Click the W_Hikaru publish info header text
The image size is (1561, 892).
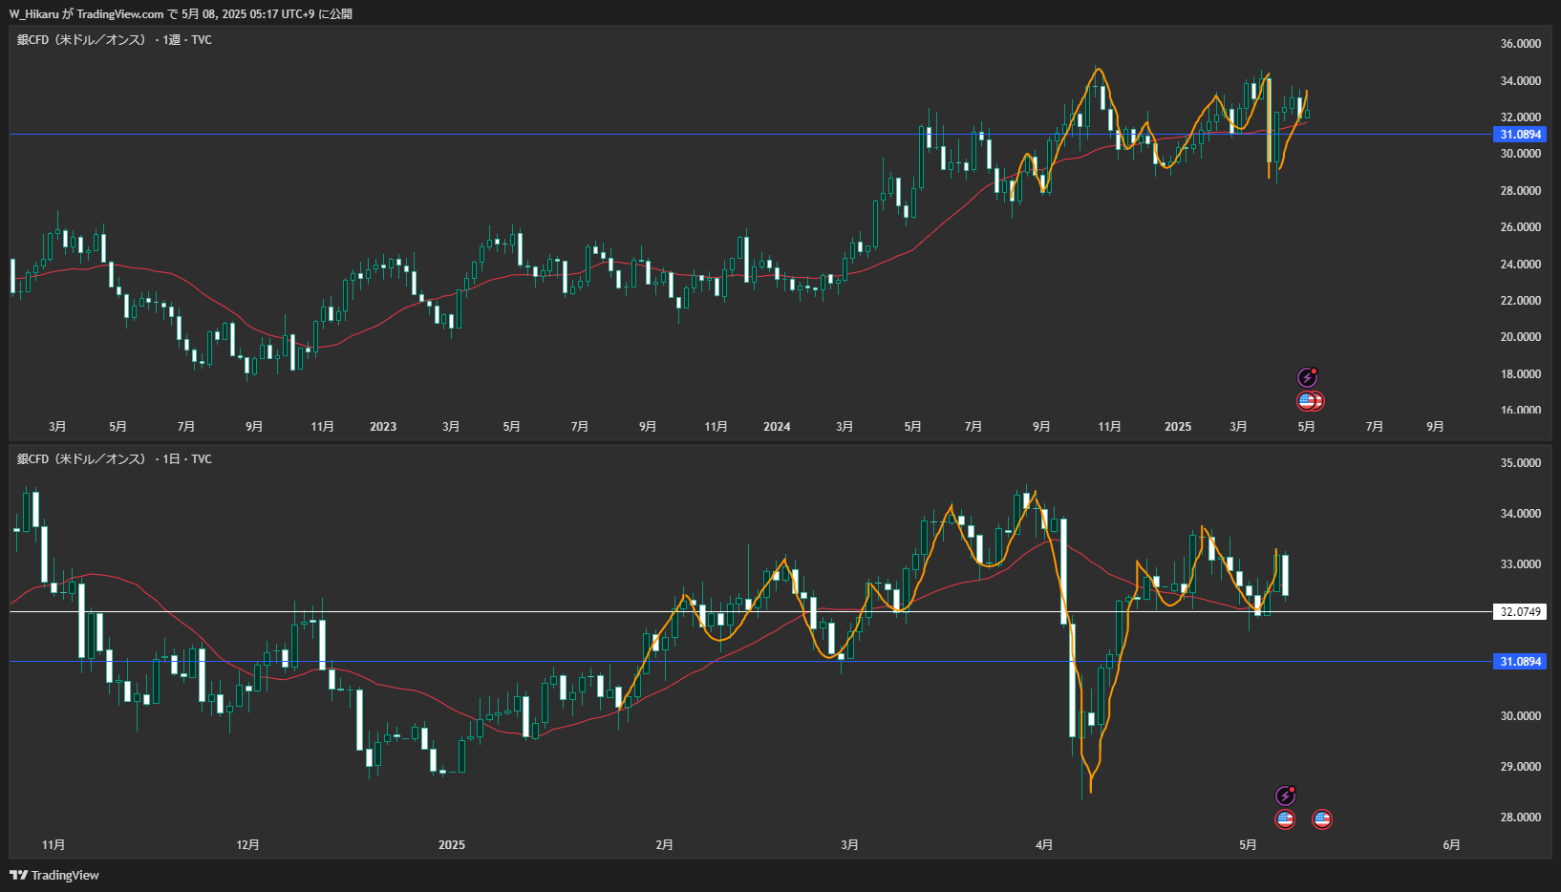(181, 13)
